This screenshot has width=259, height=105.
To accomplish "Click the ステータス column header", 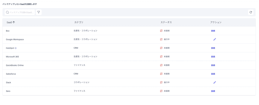I will (166, 22).
